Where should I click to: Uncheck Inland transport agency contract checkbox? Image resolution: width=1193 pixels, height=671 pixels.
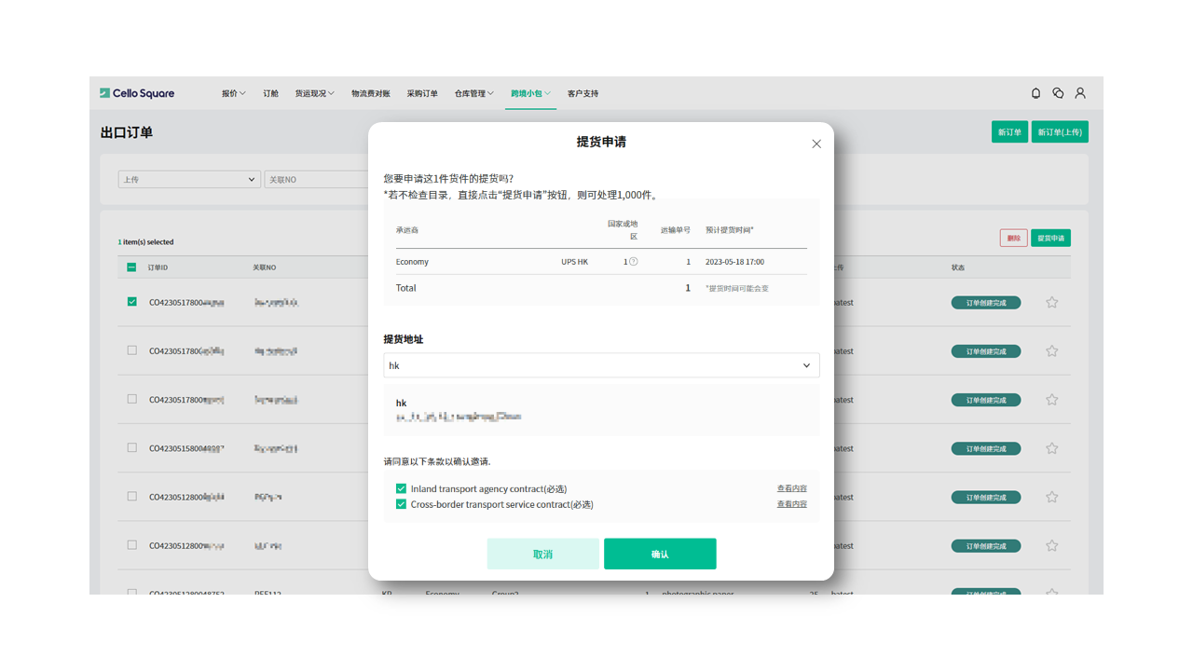click(401, 488)
